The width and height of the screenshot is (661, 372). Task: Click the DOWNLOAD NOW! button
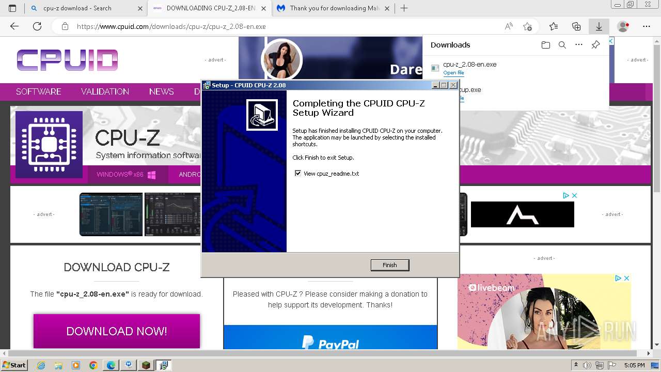[x=117, y=331]
